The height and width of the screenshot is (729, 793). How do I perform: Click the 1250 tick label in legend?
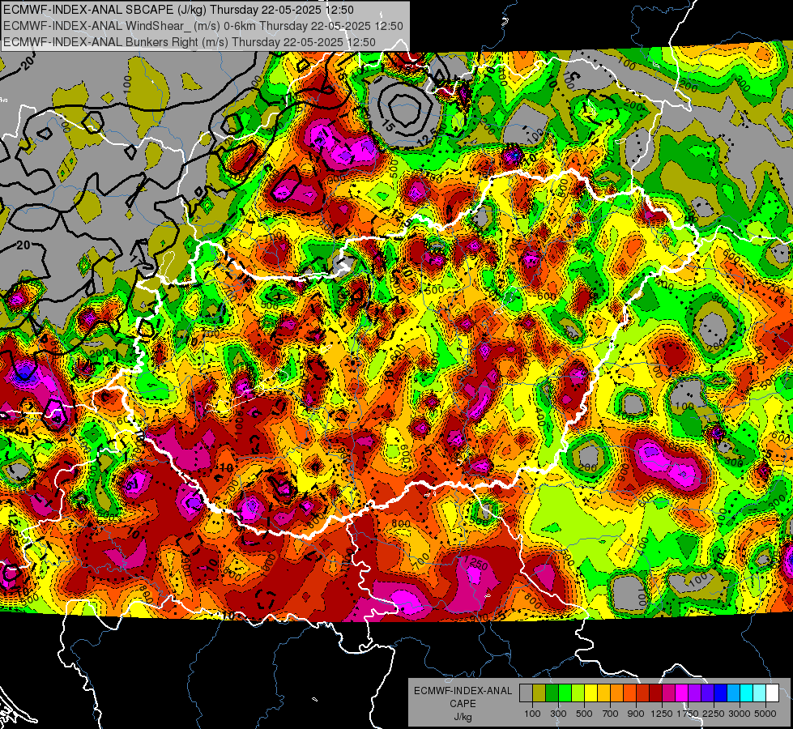(662, 714)
